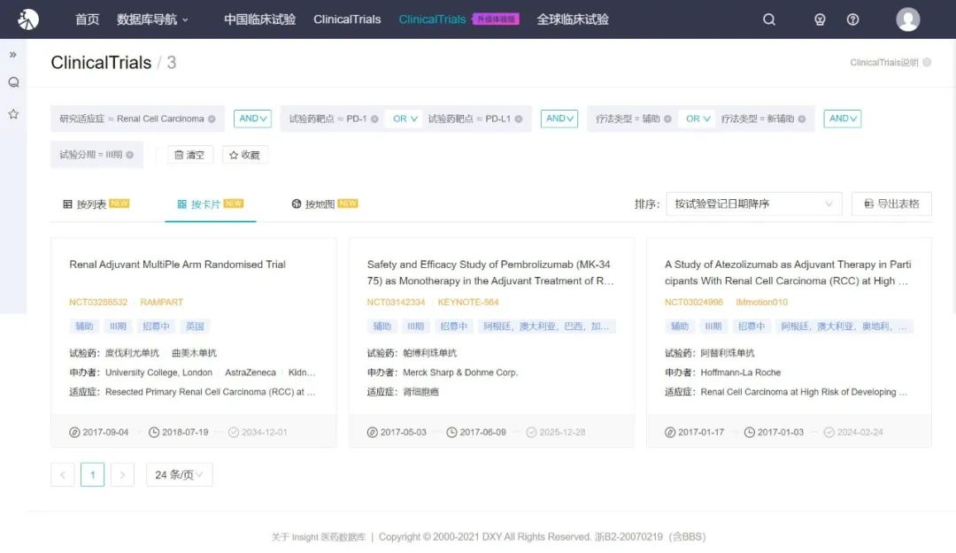Remove the Renal Cell Carcinoma filter
This screenshot has height=553, width=956.
click(x=212, y=119)
